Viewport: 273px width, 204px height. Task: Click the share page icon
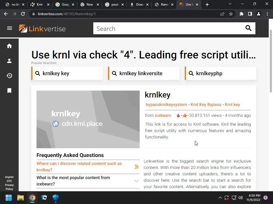click(222, 14)
